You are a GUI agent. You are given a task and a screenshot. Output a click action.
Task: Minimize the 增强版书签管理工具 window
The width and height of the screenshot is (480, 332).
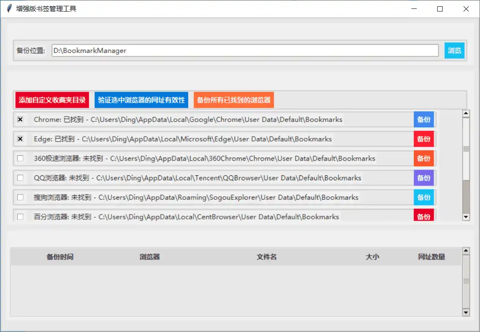click(414, 9)
